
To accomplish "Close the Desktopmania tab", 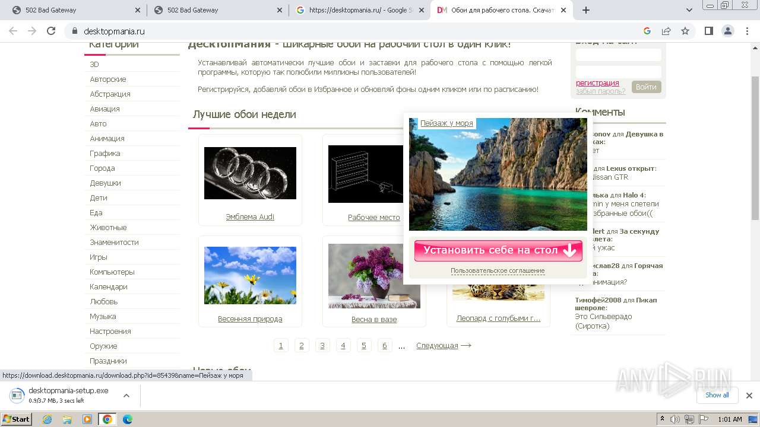I will (x=563, y=10).
